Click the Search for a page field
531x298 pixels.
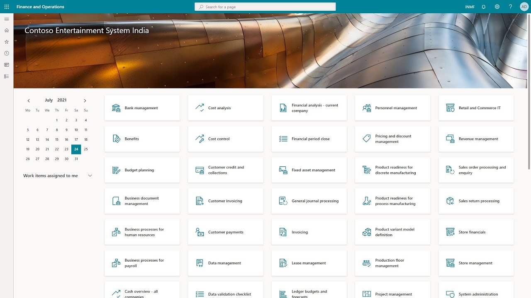265,7
